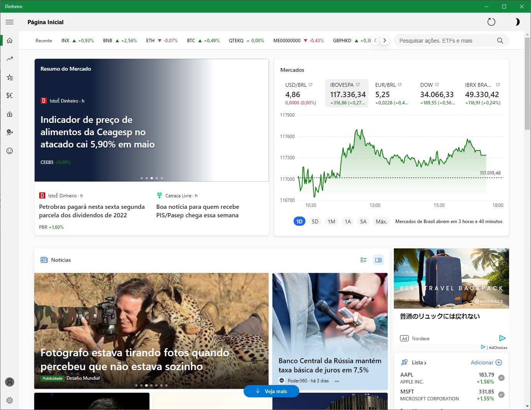This screenshot has height=410, width=531.
Task: Open the hamburger navigation menu
Action: [10, 22]
